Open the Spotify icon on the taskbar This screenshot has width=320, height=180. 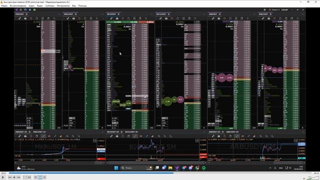[x=203, y=168]
